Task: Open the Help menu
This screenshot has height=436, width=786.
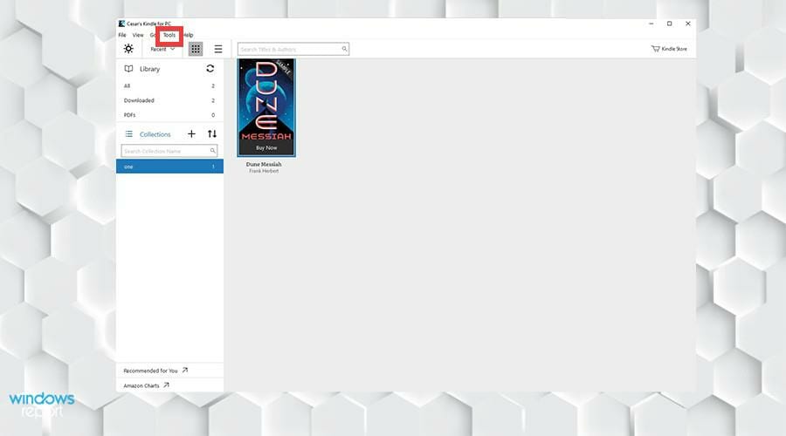Action: coord(189,35)
